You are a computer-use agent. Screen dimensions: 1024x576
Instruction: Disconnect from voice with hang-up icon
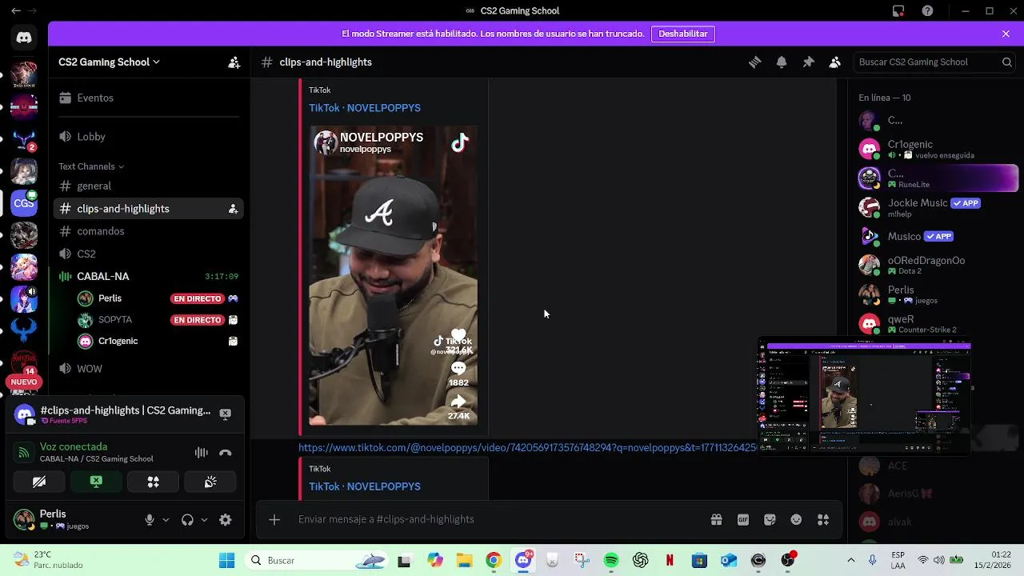(x=226, y=453)
